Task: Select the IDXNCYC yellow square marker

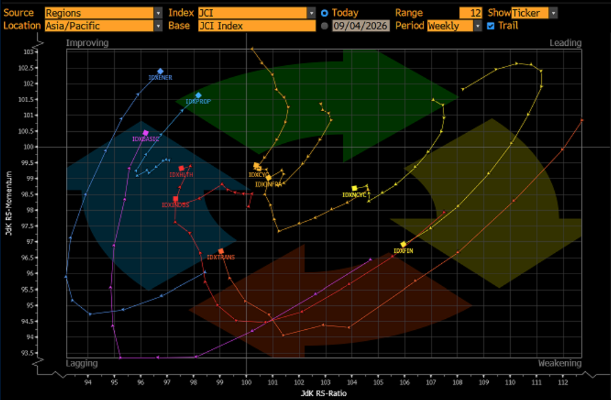Action: click(x=354, y=189)
